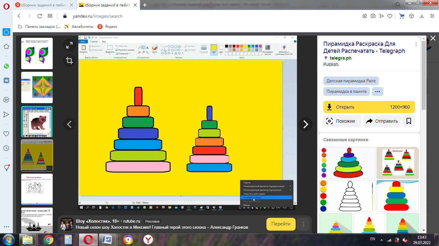The image size is (439, 246).
Task: Open the three-dot menu beside image title
Action: click(416, 44)
